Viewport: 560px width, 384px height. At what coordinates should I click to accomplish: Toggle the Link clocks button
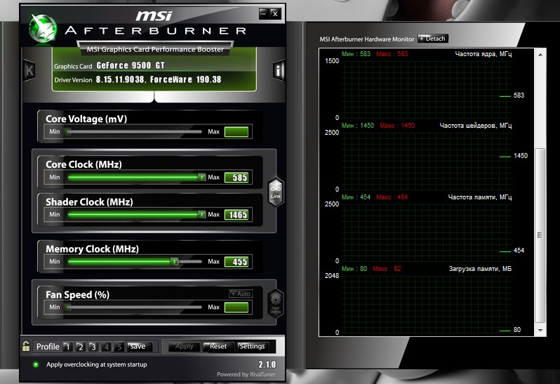(276, 192)
